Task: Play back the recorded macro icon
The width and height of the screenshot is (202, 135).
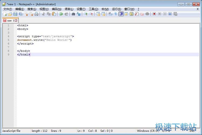Action: pyautogui.click(x=165, y=14)
